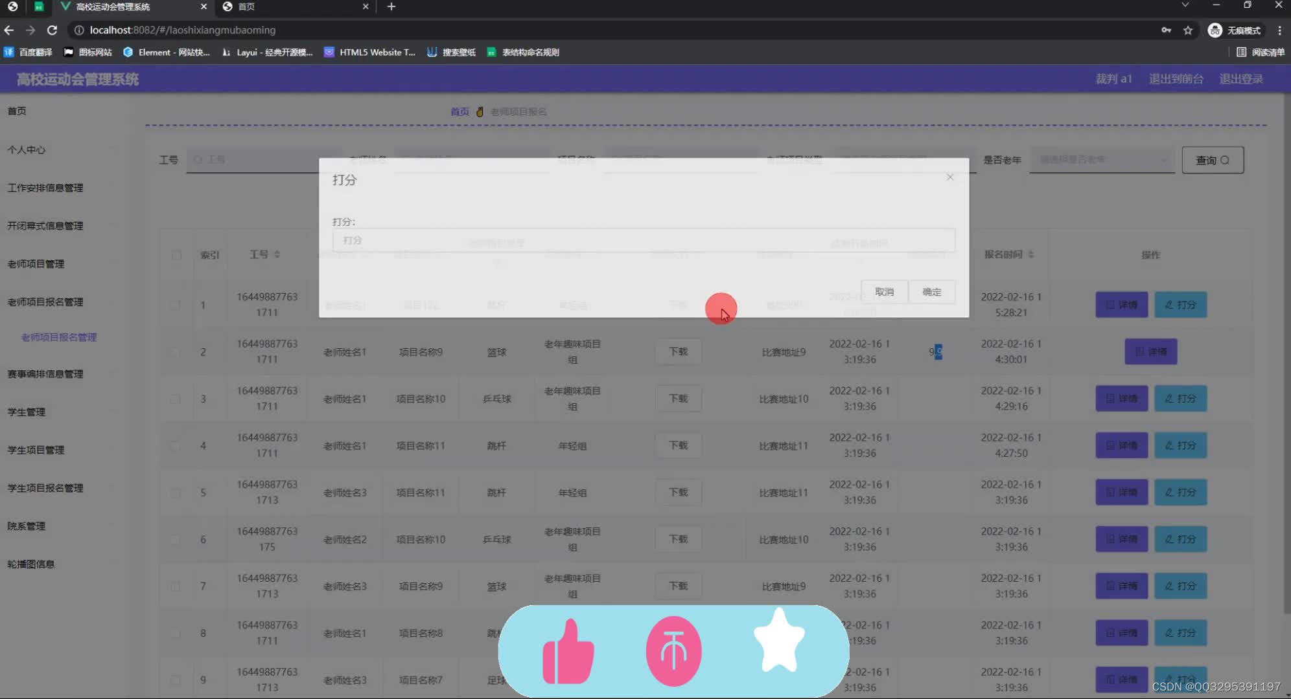
Task: Check the checkbox for row 2
Action: 175,352
